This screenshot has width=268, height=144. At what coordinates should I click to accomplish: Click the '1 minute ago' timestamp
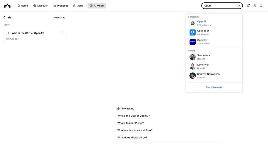point(12,39)
